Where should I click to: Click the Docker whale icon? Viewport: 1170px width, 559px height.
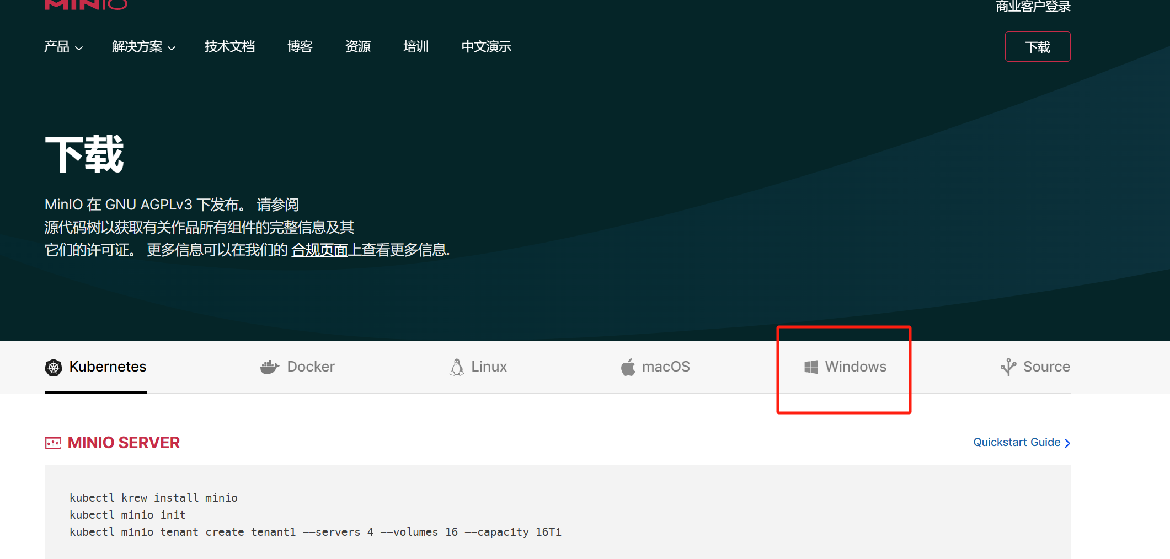click(270, 367)
